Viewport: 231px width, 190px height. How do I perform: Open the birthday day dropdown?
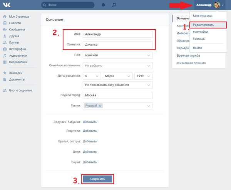pyautogui.click(x=92, y=76)
